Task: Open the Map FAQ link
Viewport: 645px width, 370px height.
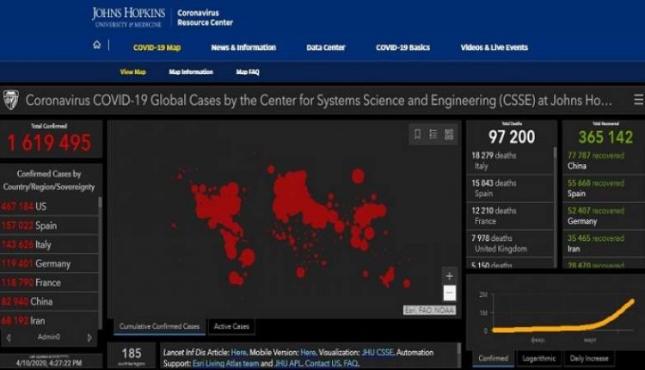Action: click(249, 72)
